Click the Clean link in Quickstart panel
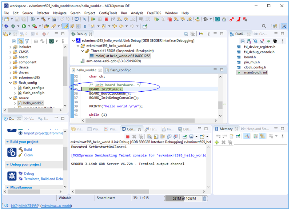The image size is (291, 211). [28, 155]
